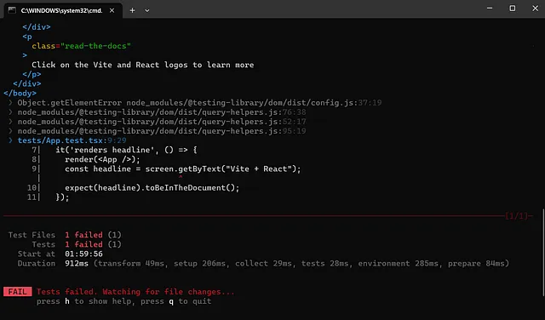The height and width of the screenshot is (320, 545).
Task: Close the terminal window
Action: (536, 9)
